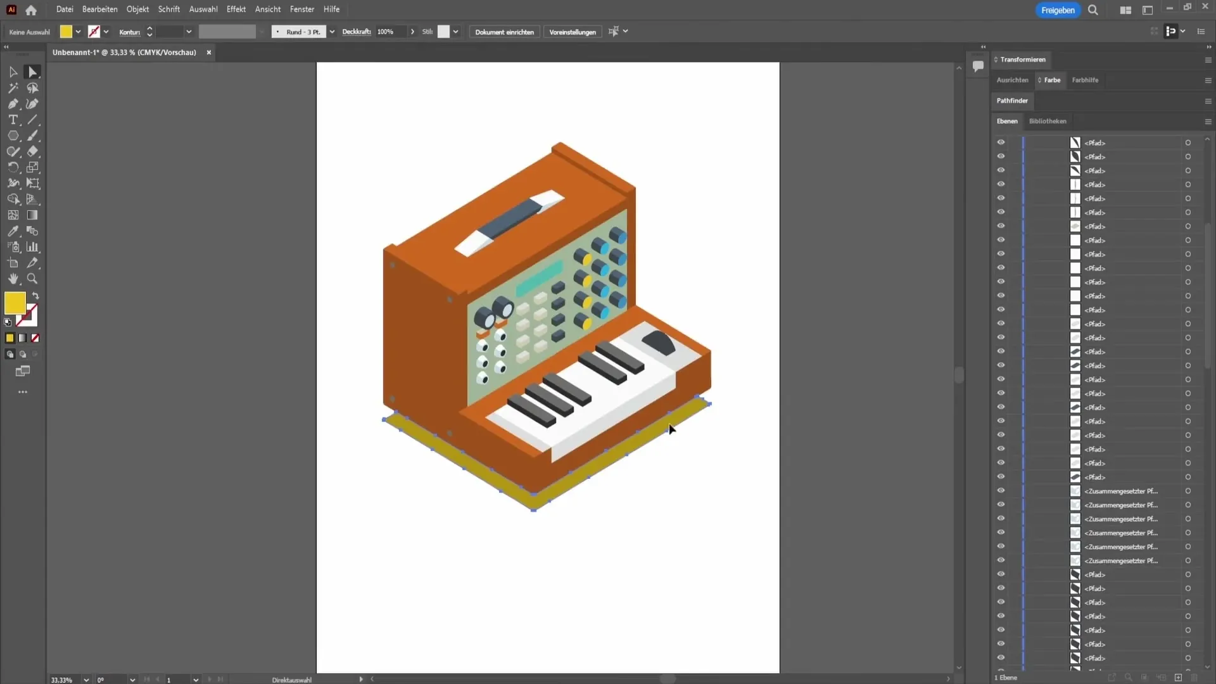Activate the Hand tool

pos(13,279)
